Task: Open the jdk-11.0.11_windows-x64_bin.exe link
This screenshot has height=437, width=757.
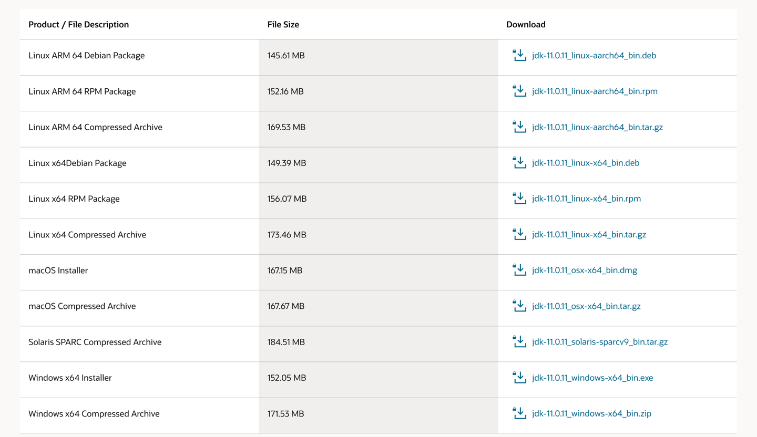Action: point(592,378)
